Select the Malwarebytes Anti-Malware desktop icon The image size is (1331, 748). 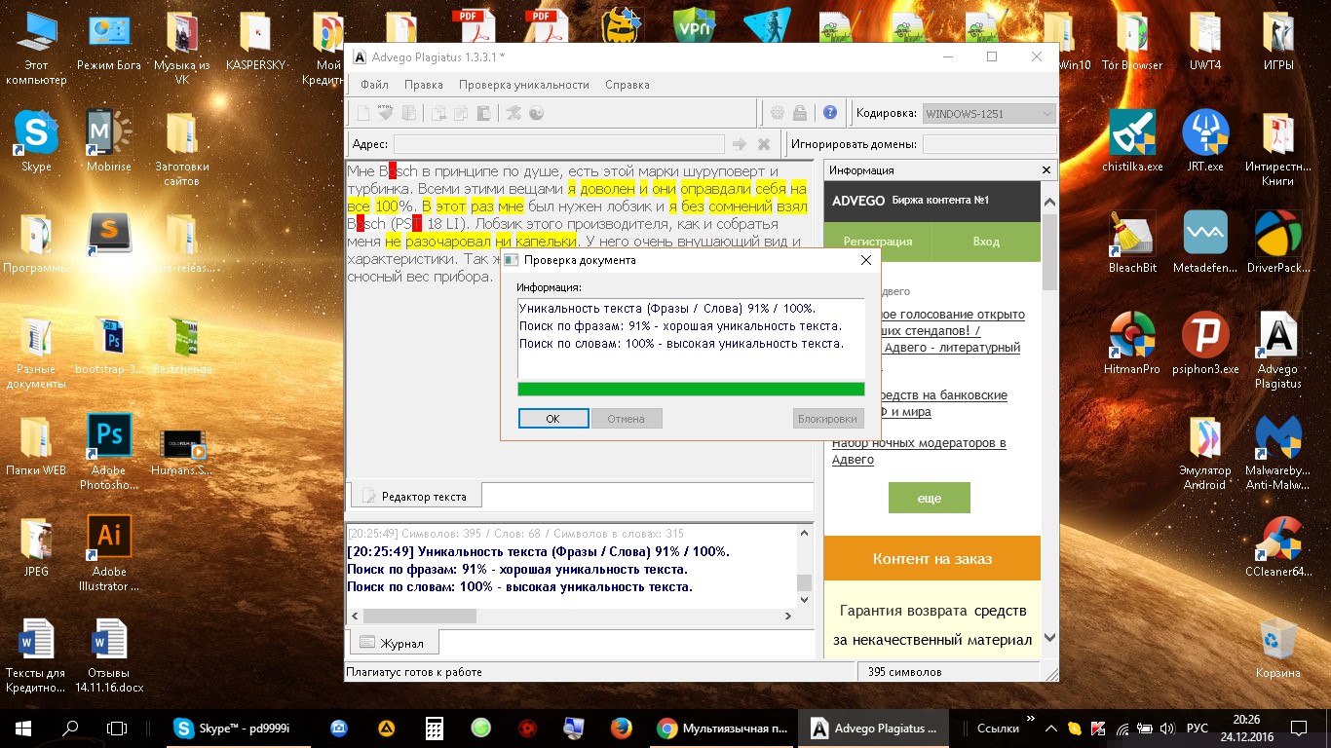pyautogui.click(x=1278, y=452)
